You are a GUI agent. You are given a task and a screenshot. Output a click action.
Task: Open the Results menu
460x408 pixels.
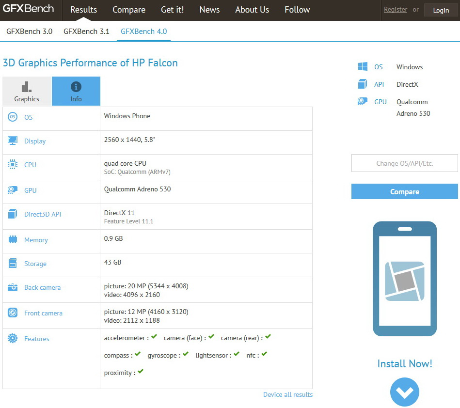[x=83, y=10]
